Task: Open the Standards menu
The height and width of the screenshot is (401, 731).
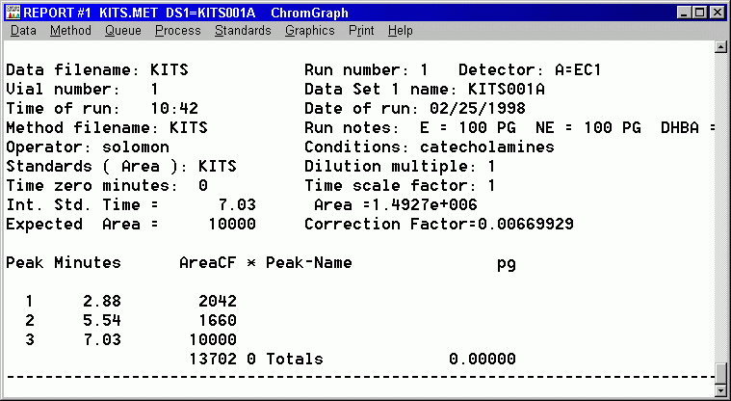Action: tap(243, 31)
